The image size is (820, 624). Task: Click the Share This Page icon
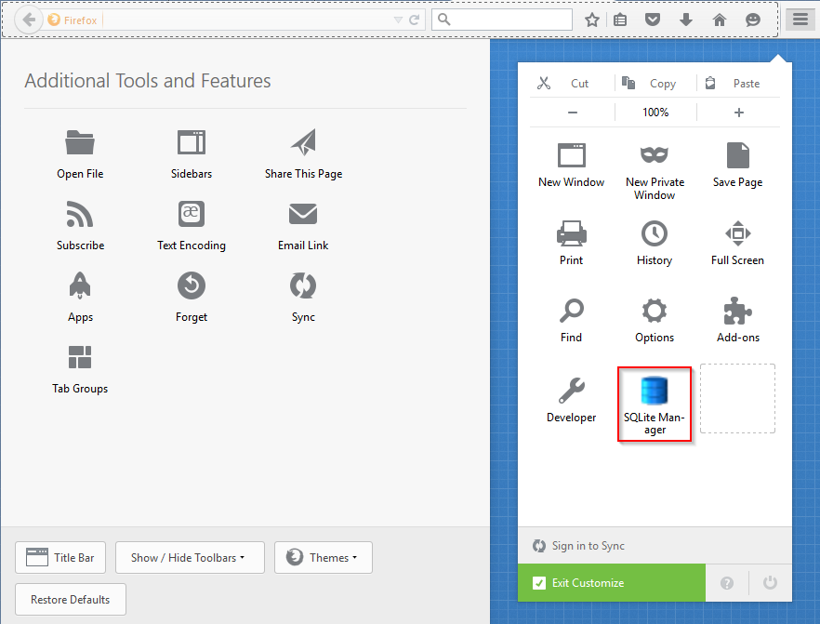point(303,142)
